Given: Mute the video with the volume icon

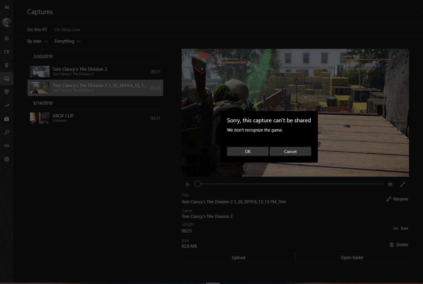Looking at the screenshot, I should click(390, 184).
